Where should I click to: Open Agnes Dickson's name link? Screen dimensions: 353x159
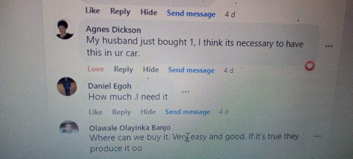coord(113,30)
